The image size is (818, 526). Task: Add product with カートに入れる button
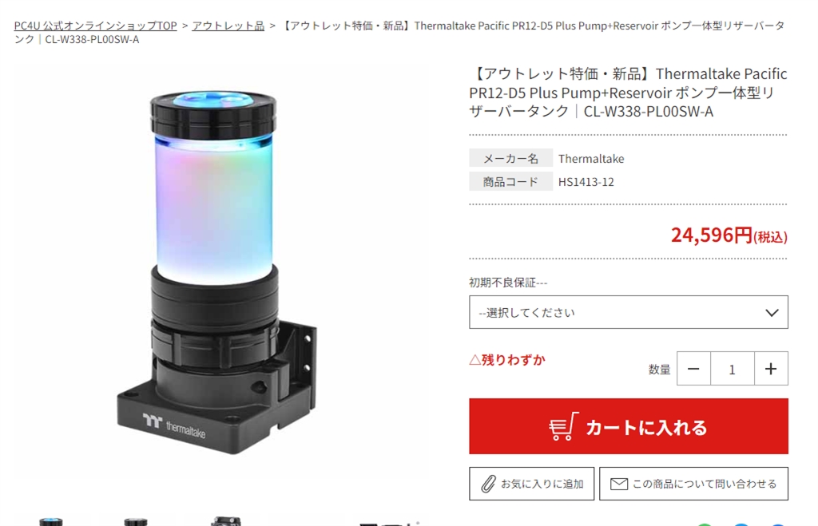(x=629, y=426)
